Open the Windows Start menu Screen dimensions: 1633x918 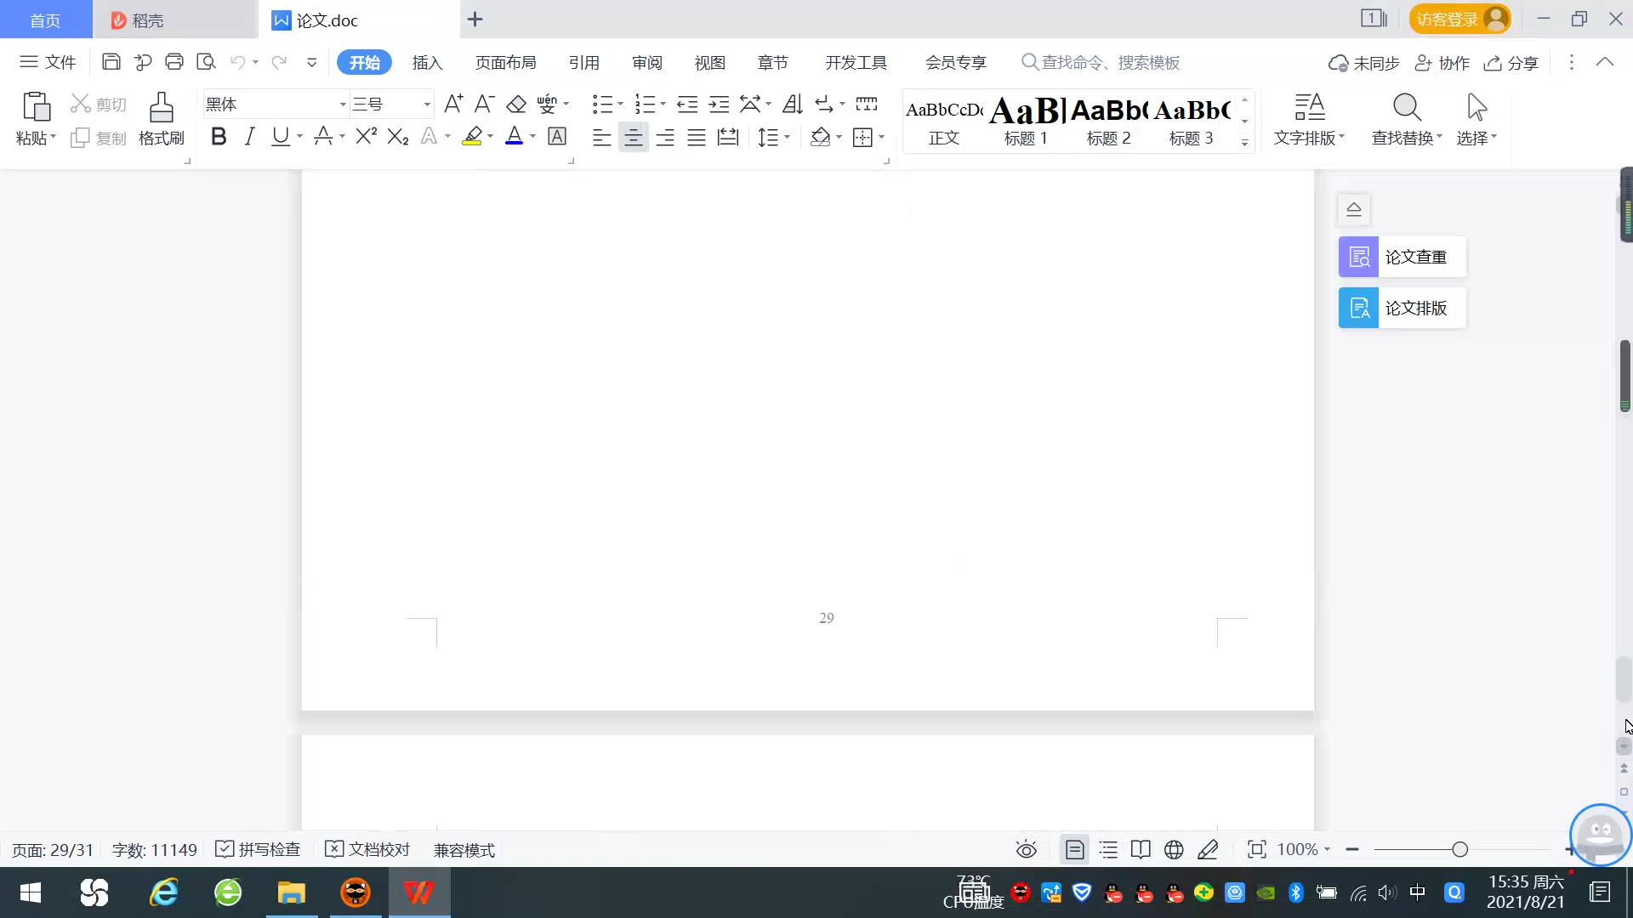(x=31, y=892)
